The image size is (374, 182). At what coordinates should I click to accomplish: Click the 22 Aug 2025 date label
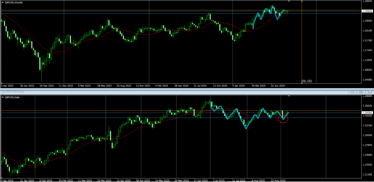pos(278,181)
